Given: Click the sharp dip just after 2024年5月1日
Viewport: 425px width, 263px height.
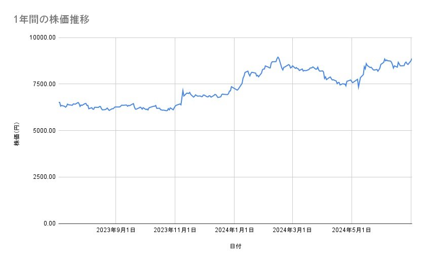Looking at the screenshot, I should (359, 88).
